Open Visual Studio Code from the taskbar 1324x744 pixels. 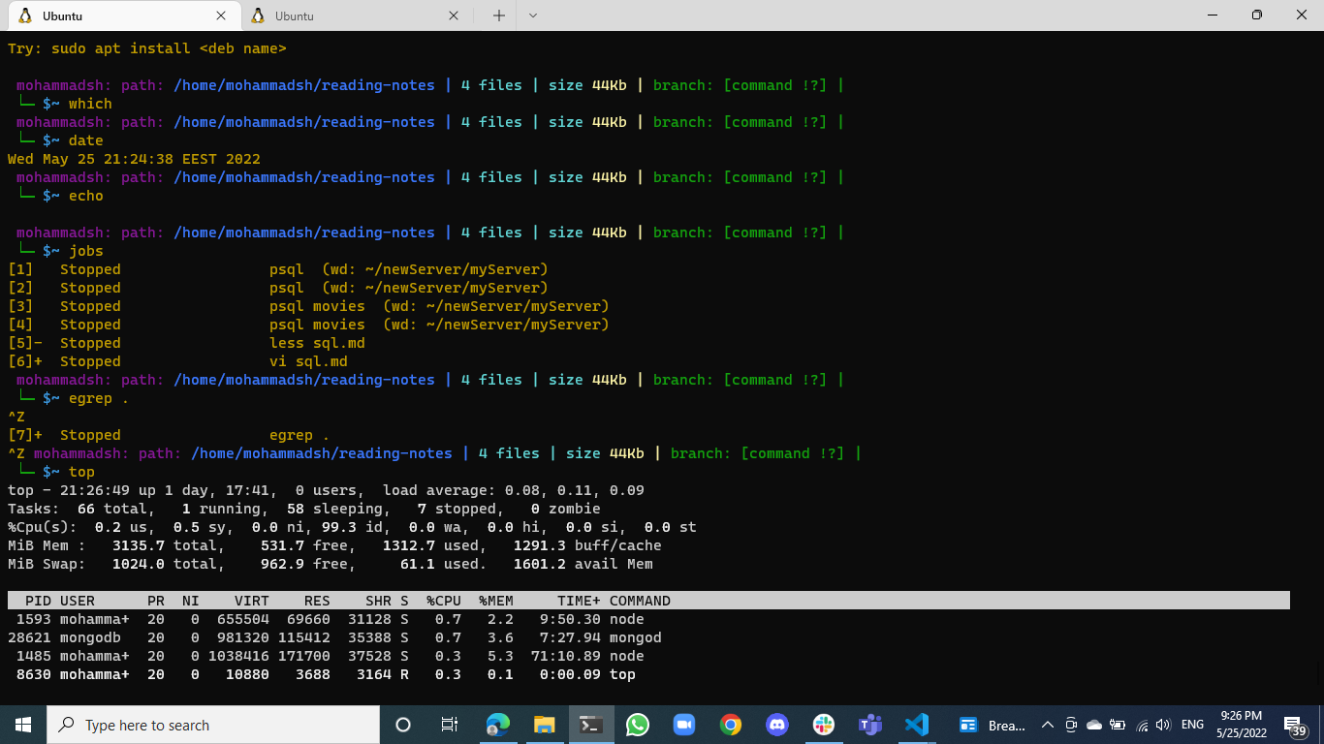point(917,725)
